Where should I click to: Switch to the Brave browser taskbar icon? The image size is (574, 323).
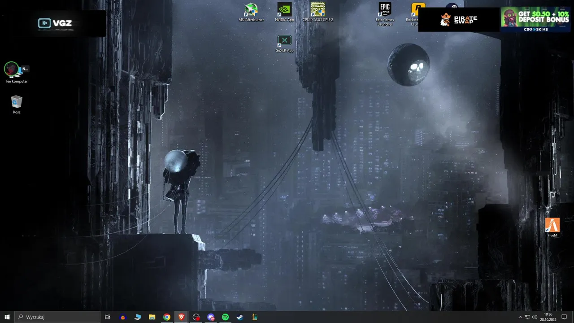coord(182,317)
